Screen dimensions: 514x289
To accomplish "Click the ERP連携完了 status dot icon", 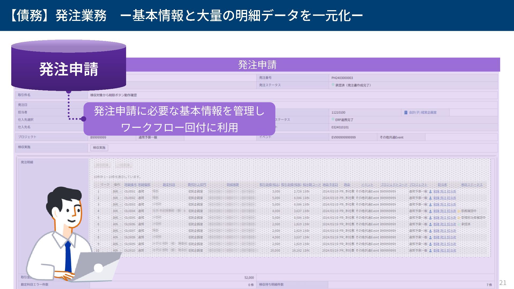I will 333,119.
